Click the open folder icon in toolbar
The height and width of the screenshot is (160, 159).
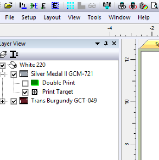8,5
